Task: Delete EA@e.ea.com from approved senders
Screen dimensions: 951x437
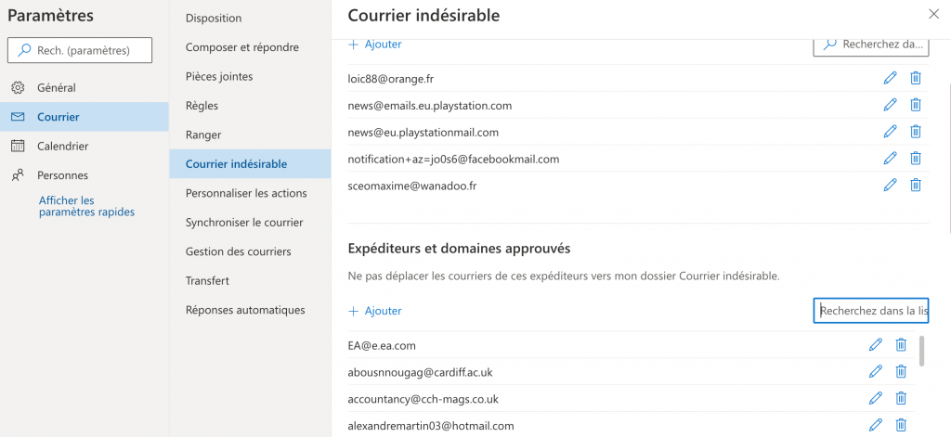Action: pos(900,345)
